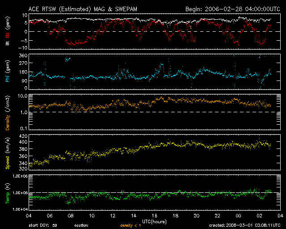The width and height of the screenshot is (286, 229).
Task: Click inside the cyan Phi angle plot panel
Action: 155,72
